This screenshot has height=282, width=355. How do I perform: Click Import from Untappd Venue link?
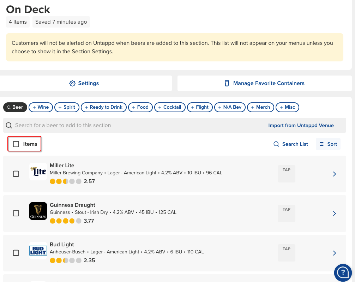[x=301, y=125]
